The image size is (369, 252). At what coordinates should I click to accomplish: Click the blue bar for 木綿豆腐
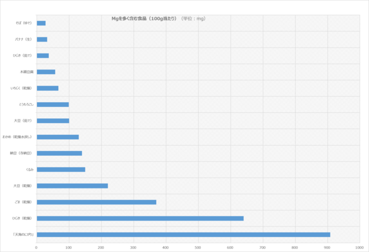coord(46,72)
